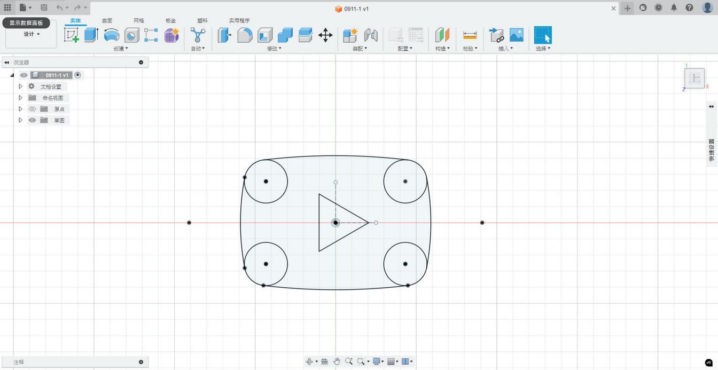Viewport: 718px width, 370px height.
Task: Open the 构造 dropdown menu
Action: coord(442,49)
